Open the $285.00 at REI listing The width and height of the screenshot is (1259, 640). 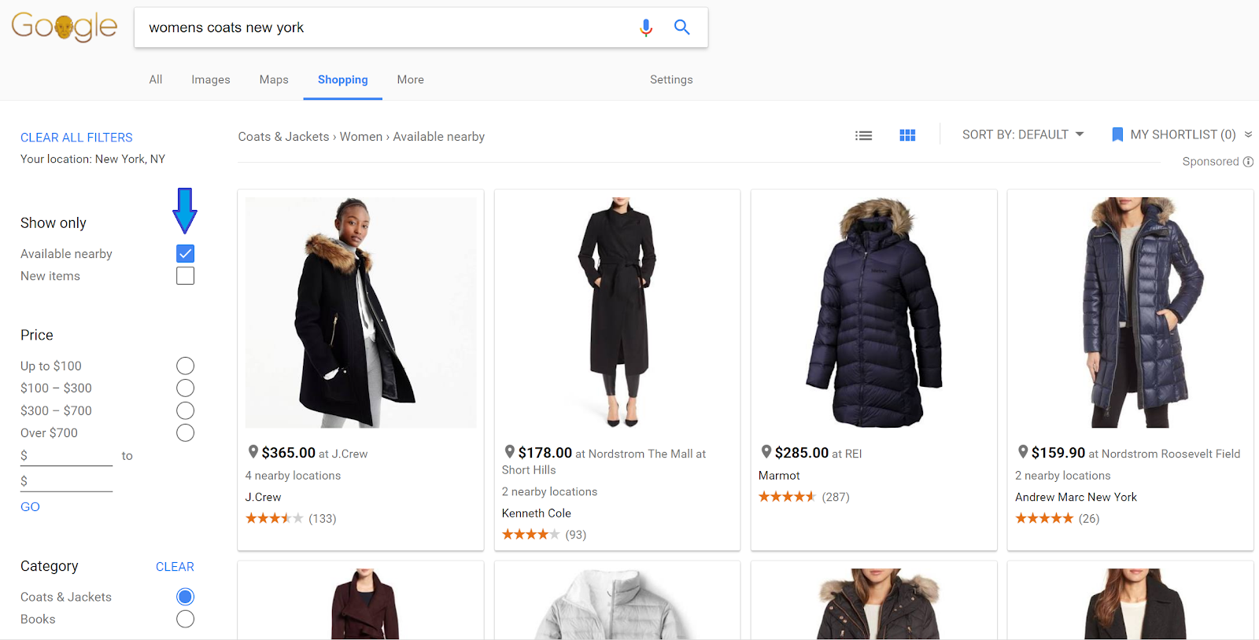(818, 453)
